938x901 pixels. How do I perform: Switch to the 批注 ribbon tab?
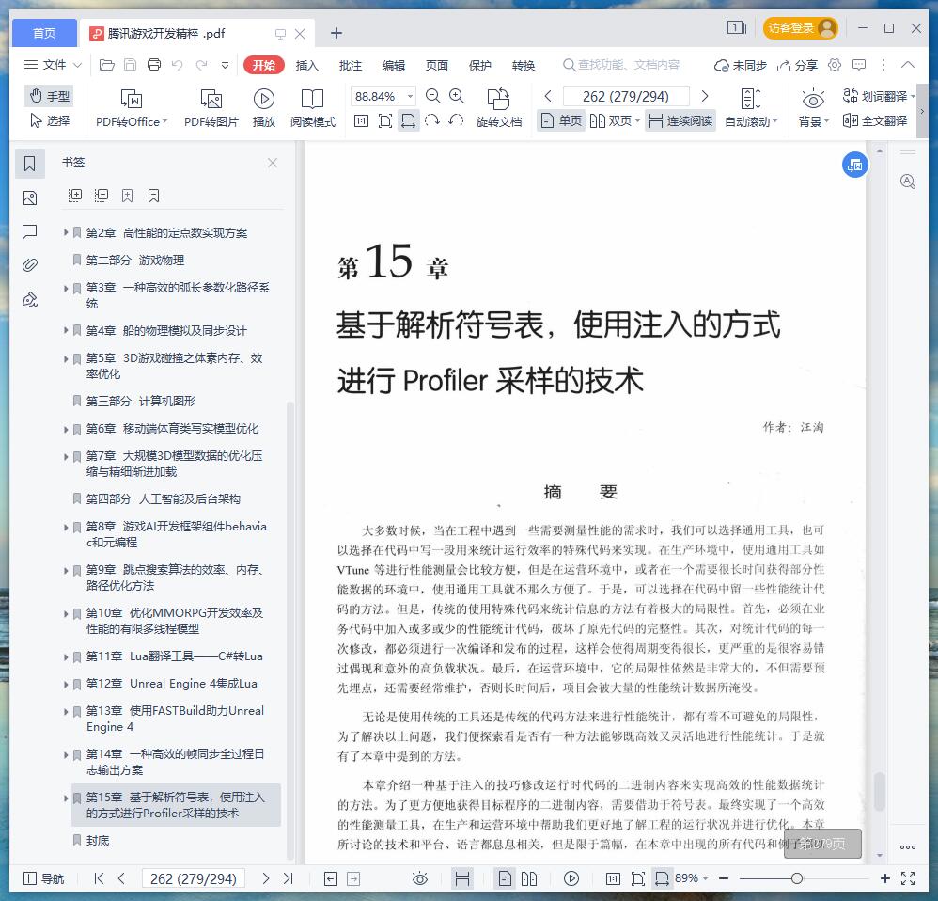pyautogui.click(x=350, y=65)
